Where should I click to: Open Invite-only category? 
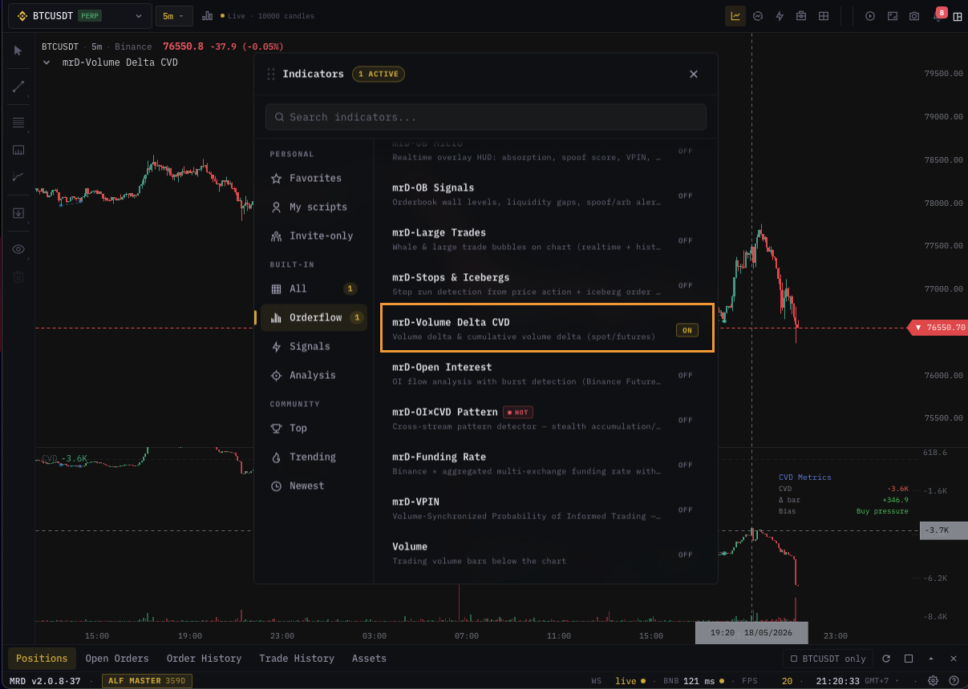[x=314, y=236]
